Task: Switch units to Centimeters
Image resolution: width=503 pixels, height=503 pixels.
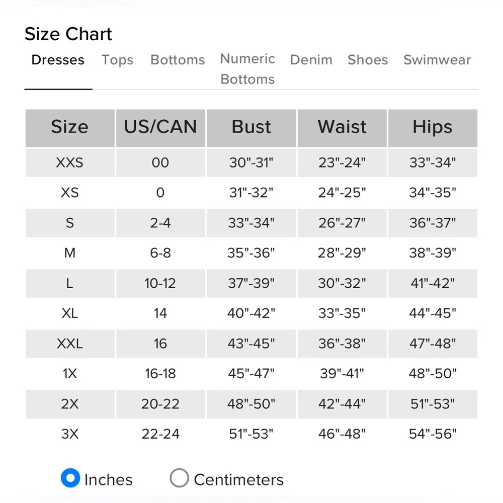Action: click(x=180, y=478)
